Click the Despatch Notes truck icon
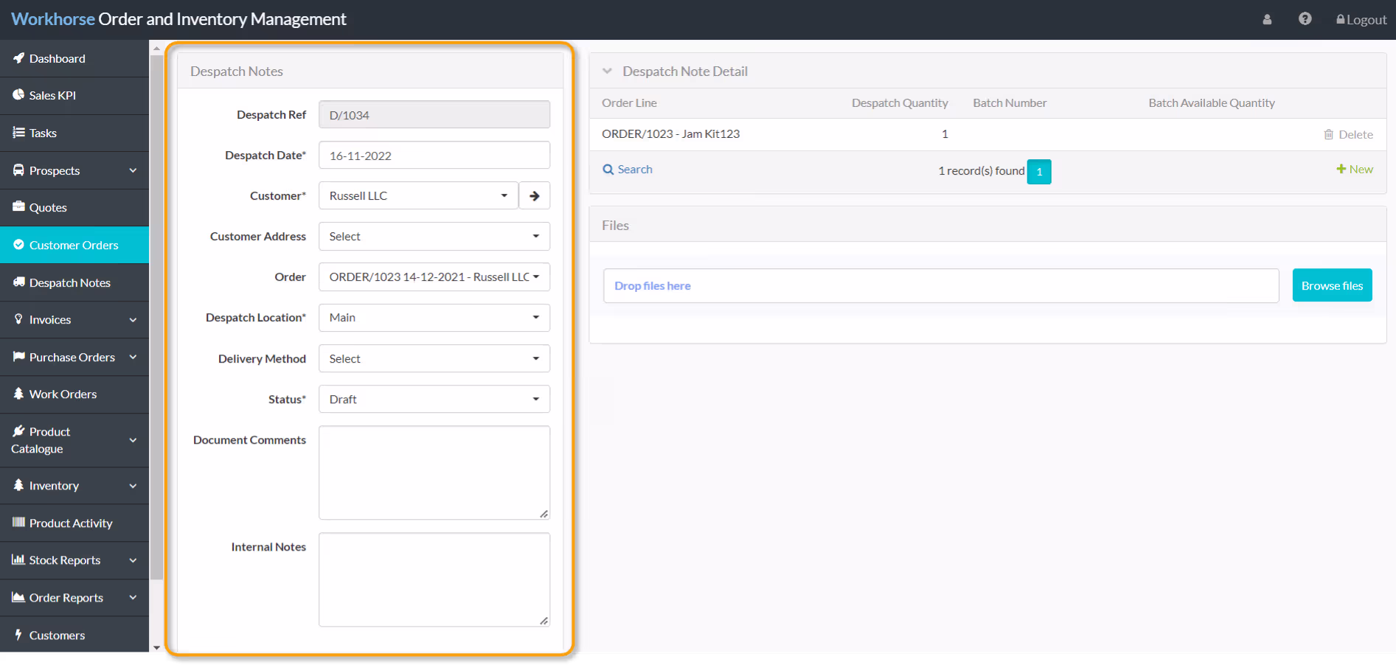The height and width of the screenshot is (665, 1396). click(18, 282)
